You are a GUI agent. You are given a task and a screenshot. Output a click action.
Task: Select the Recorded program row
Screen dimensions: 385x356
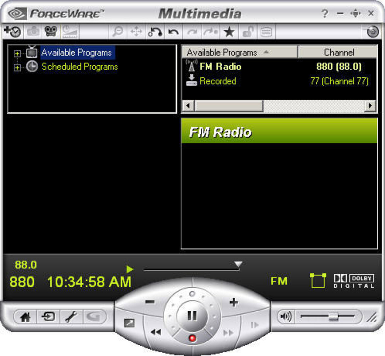pos(279,81)
